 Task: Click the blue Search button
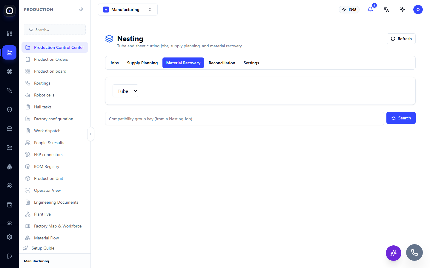coord(401,118)
